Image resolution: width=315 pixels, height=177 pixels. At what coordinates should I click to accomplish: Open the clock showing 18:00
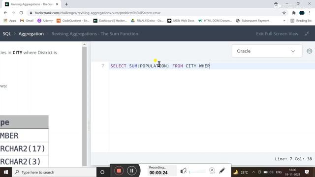[x=292, y=172]
